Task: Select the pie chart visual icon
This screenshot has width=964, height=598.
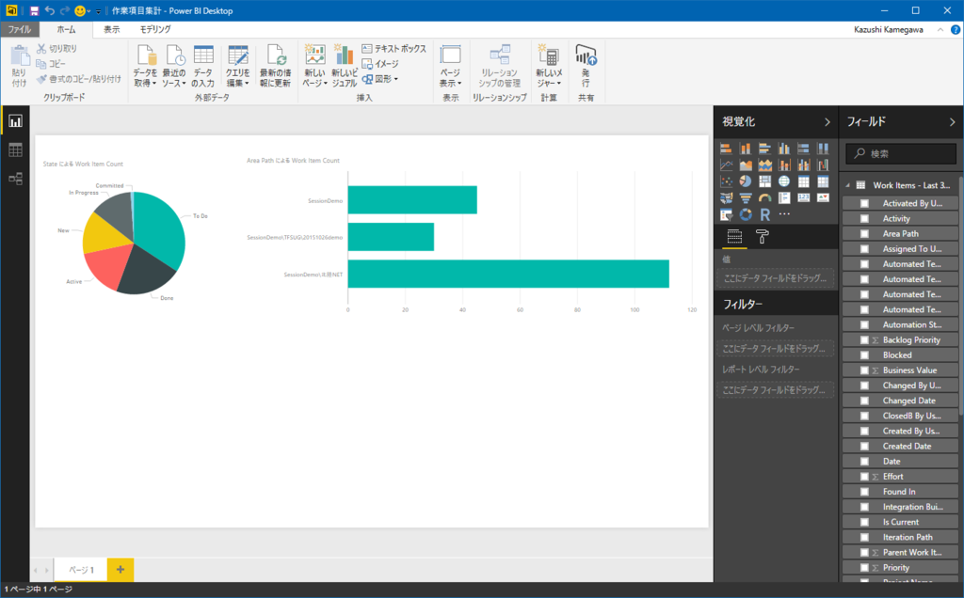Action: [x=746, y=181]
